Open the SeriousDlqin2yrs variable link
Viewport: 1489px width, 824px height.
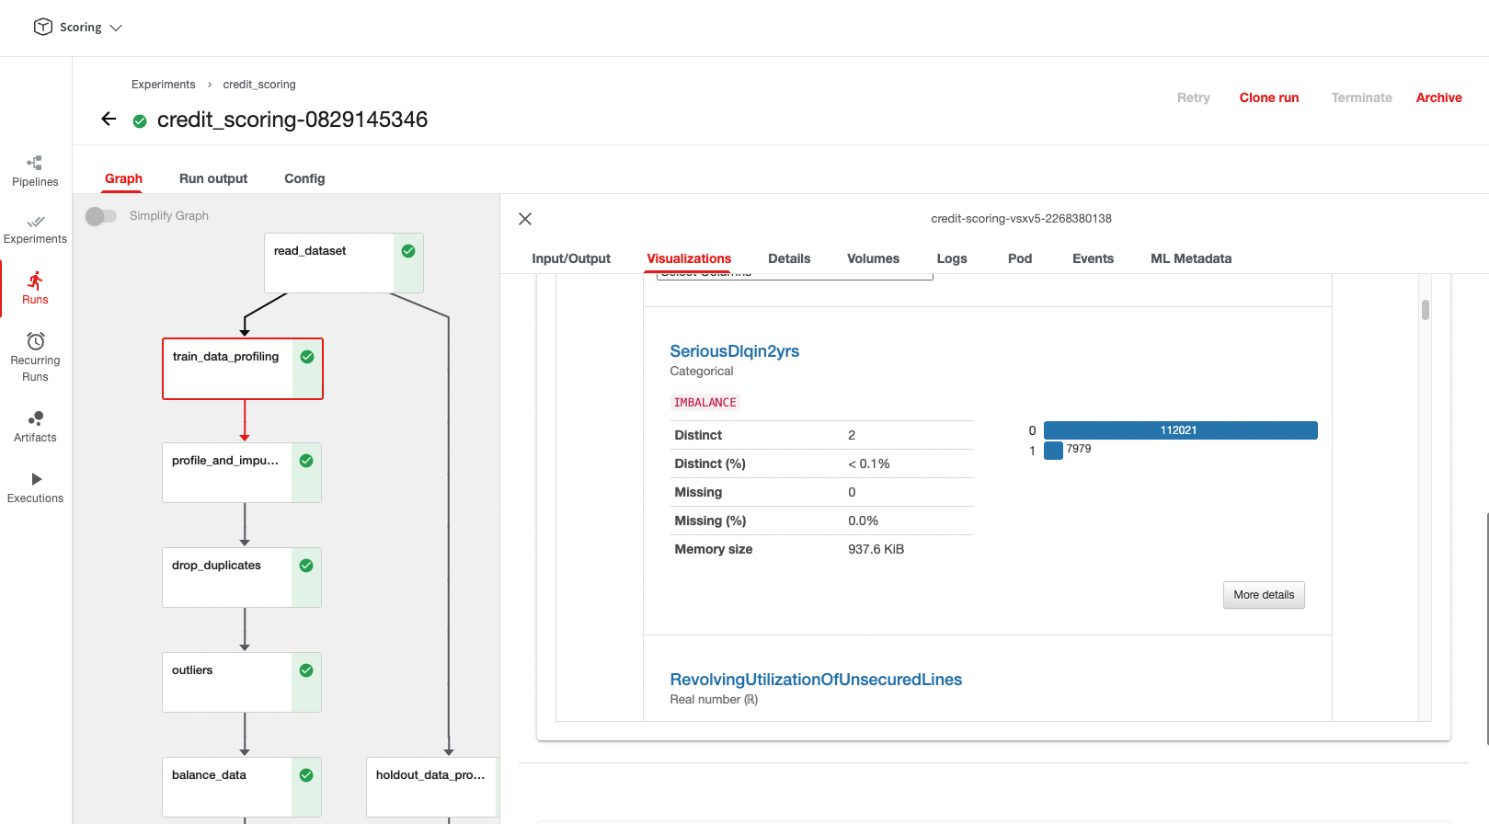pyautogui.click(x=734, y=351)
